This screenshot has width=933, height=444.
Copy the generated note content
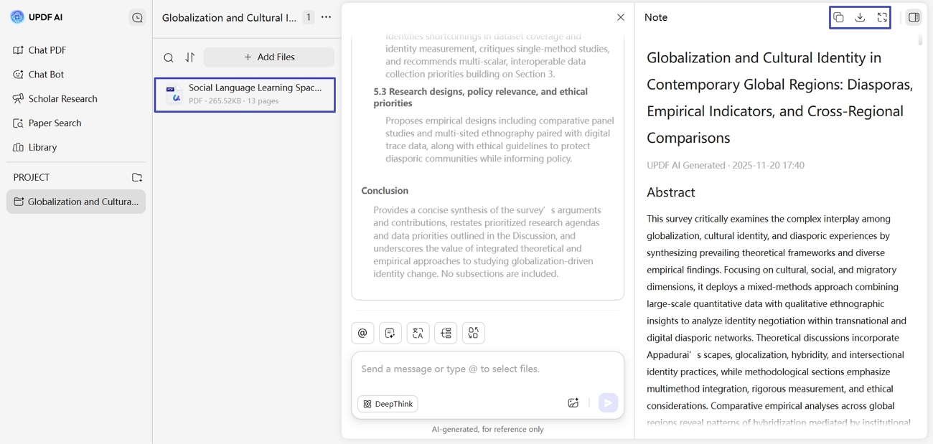839,16
